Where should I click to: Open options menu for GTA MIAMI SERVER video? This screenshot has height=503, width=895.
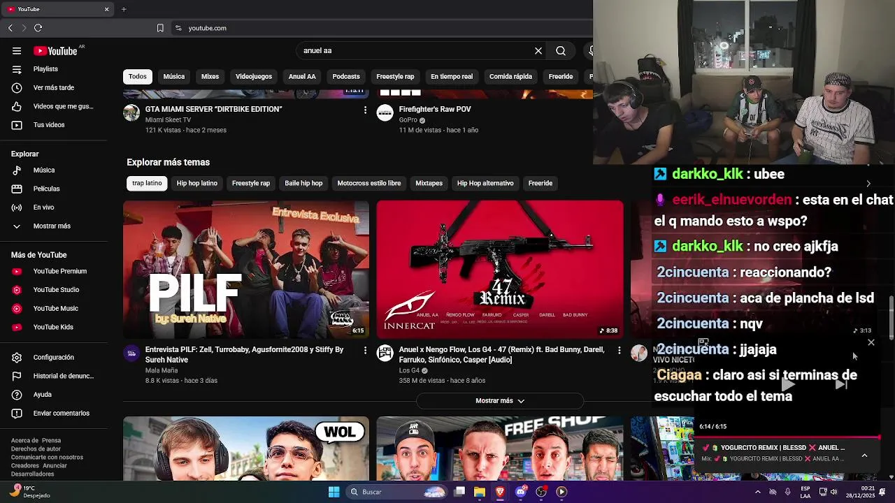365,110
